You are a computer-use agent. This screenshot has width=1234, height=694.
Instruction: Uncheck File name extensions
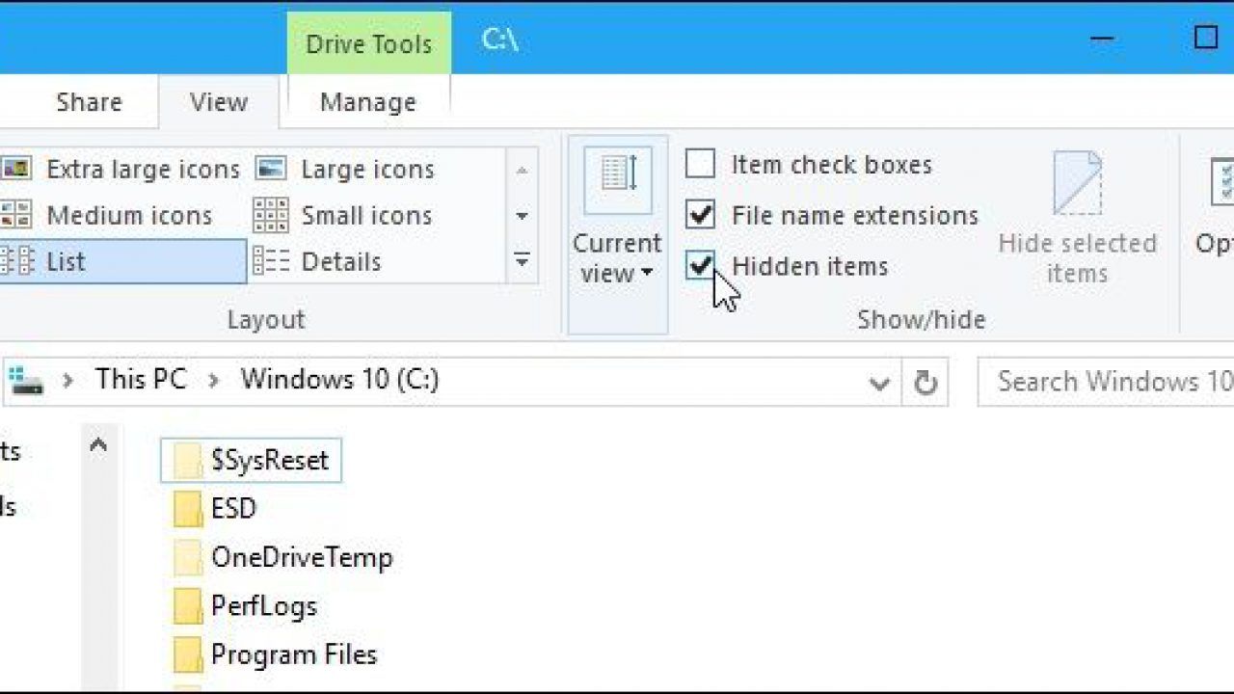(x=700, y=215)
